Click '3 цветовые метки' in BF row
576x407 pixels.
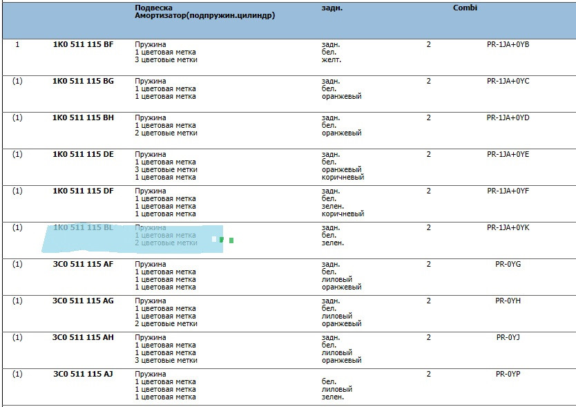(166, 59)
